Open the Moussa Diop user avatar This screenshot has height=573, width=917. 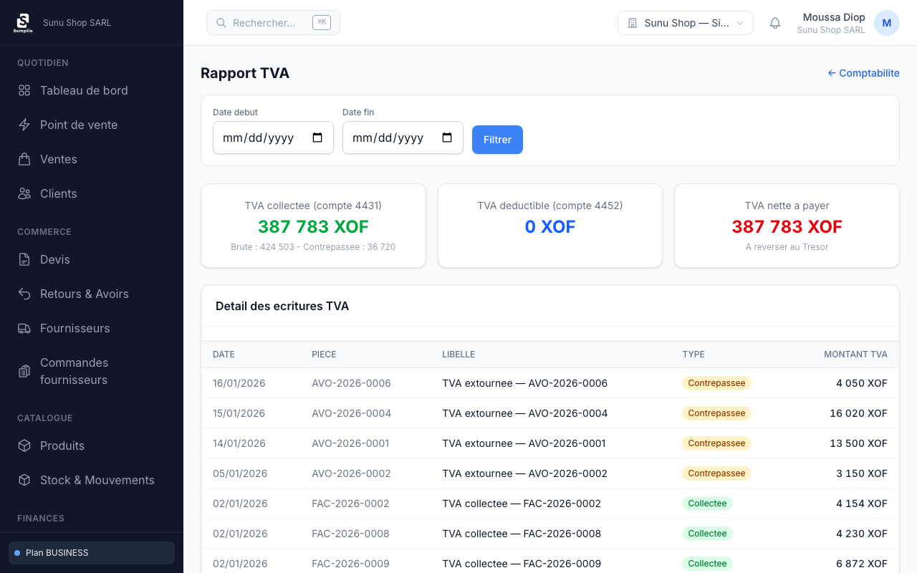886,23
